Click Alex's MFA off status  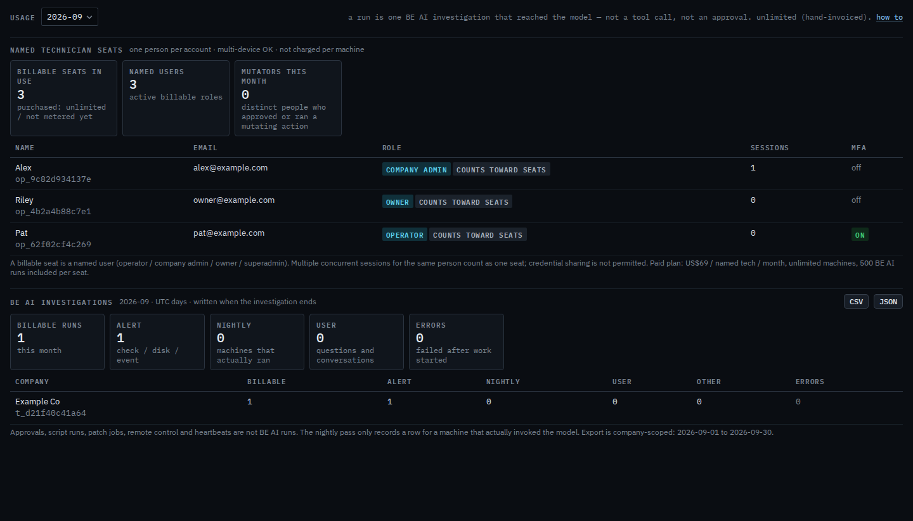[x=856, y=168]
